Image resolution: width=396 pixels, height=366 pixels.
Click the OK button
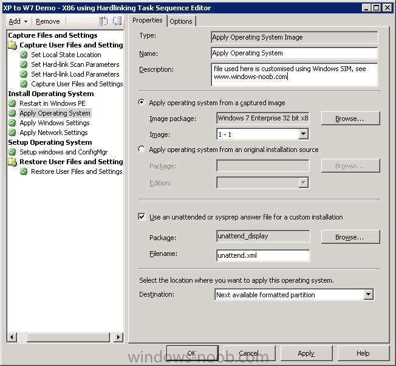coord(192,353)
